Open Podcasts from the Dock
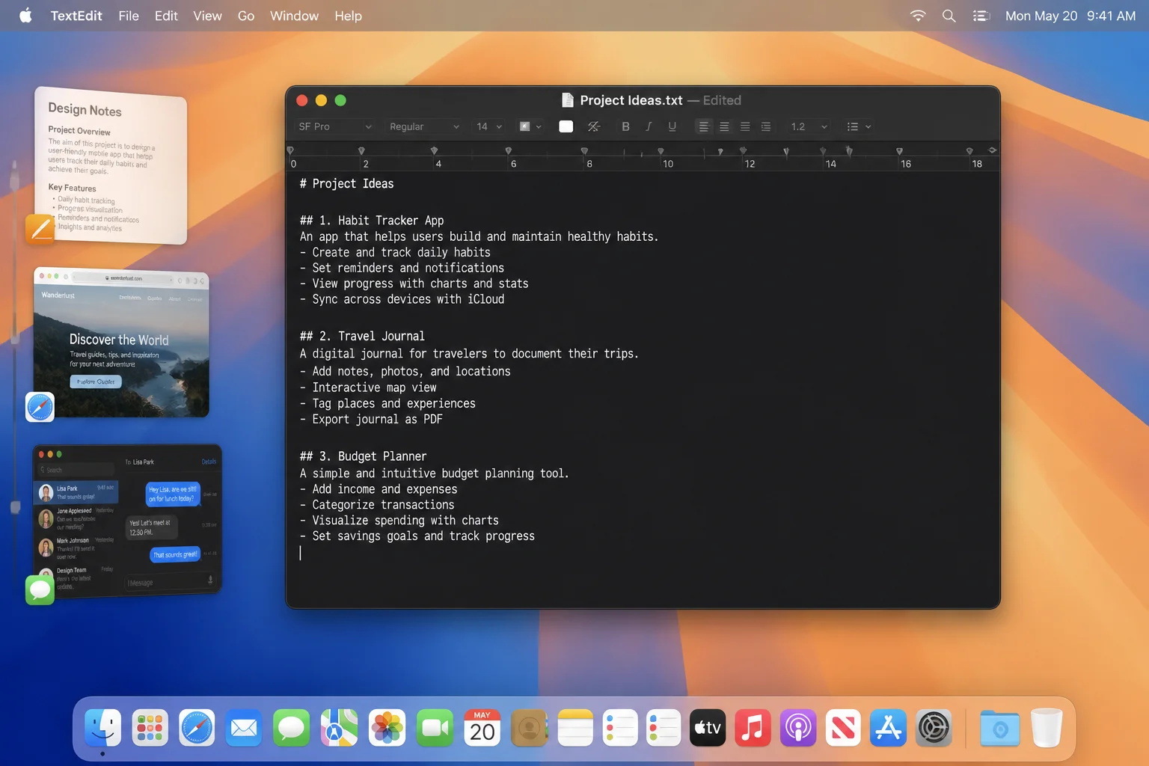This screenshot has width=1149, height=766. [798, 728]
